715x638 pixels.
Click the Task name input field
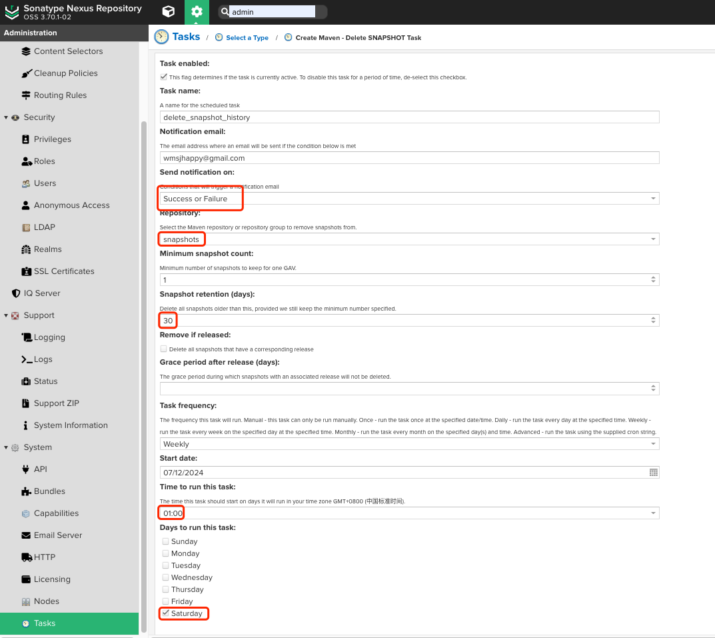409,117
